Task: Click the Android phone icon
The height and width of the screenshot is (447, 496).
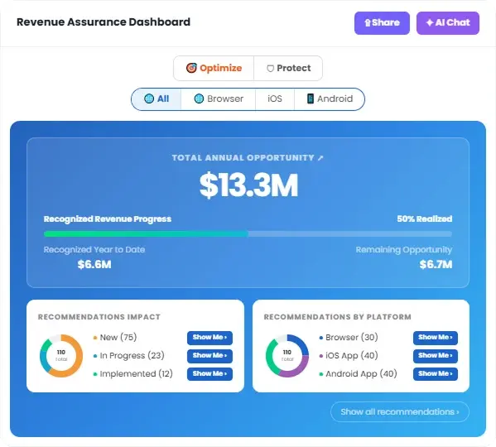Action: (x=311, y=99)
